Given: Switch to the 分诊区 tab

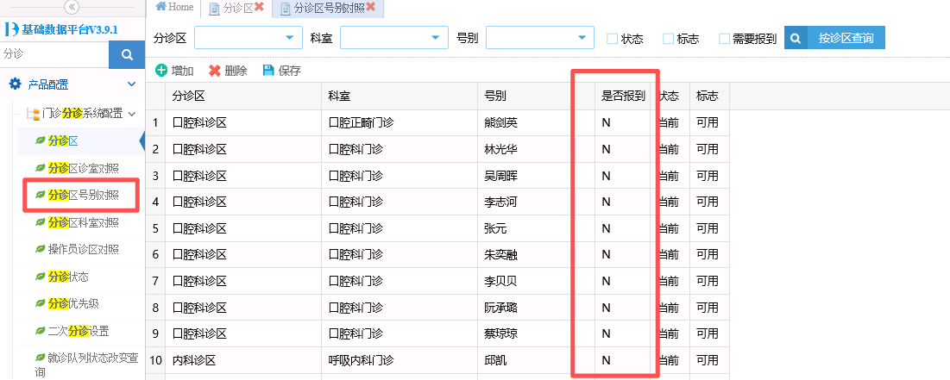Looking at the screenshot, I should pyautogui.click(x=237, y=8).
